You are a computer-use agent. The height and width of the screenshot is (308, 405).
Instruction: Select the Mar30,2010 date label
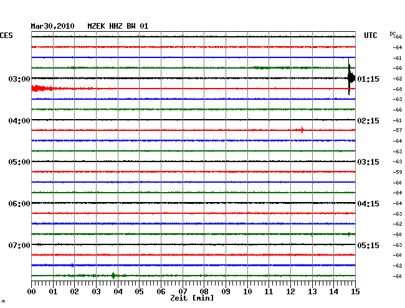[x=52, y=26]
